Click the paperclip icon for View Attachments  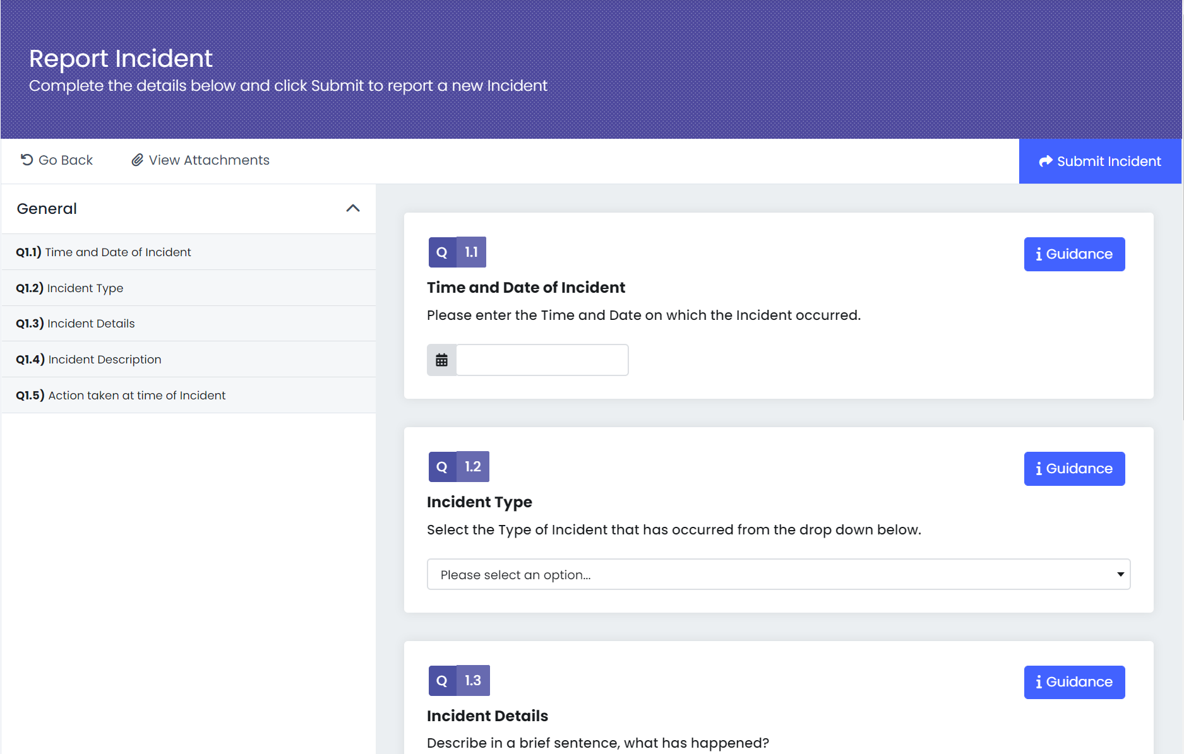(137, 160)
